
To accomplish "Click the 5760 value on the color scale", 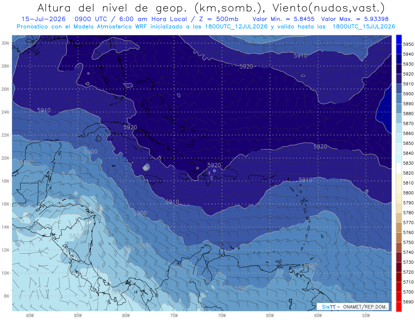I will (x=408, y=232).
